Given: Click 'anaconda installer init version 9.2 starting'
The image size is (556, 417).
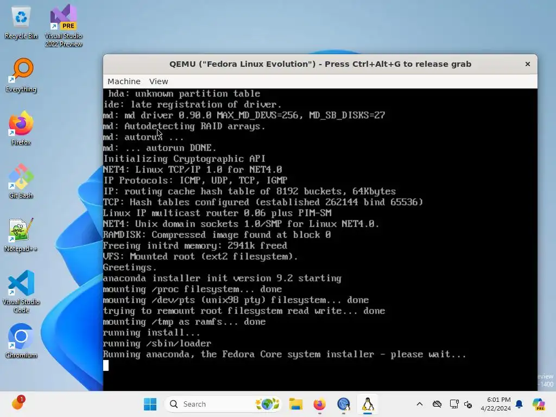Looking at the screenshot, I should [222, 278].
